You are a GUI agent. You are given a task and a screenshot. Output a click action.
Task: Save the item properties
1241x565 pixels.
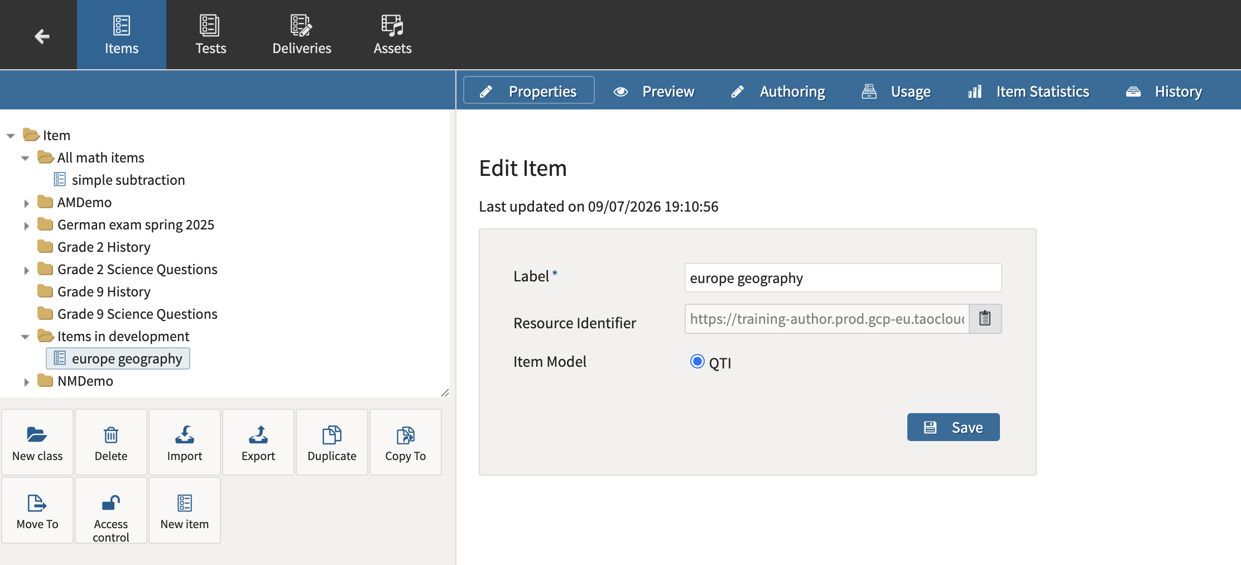(953, 427)
